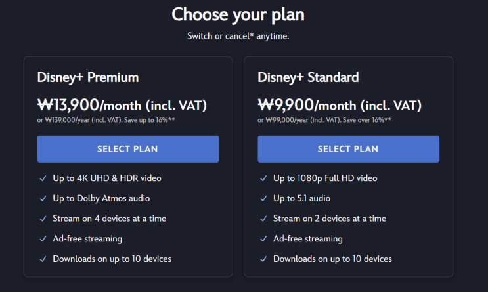Click the Disney+ Standard plan title
Screen dimensions: 488x292
[308, 77]
